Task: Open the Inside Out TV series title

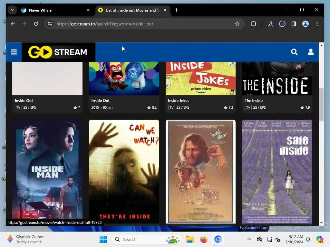Action: (24, 101)
